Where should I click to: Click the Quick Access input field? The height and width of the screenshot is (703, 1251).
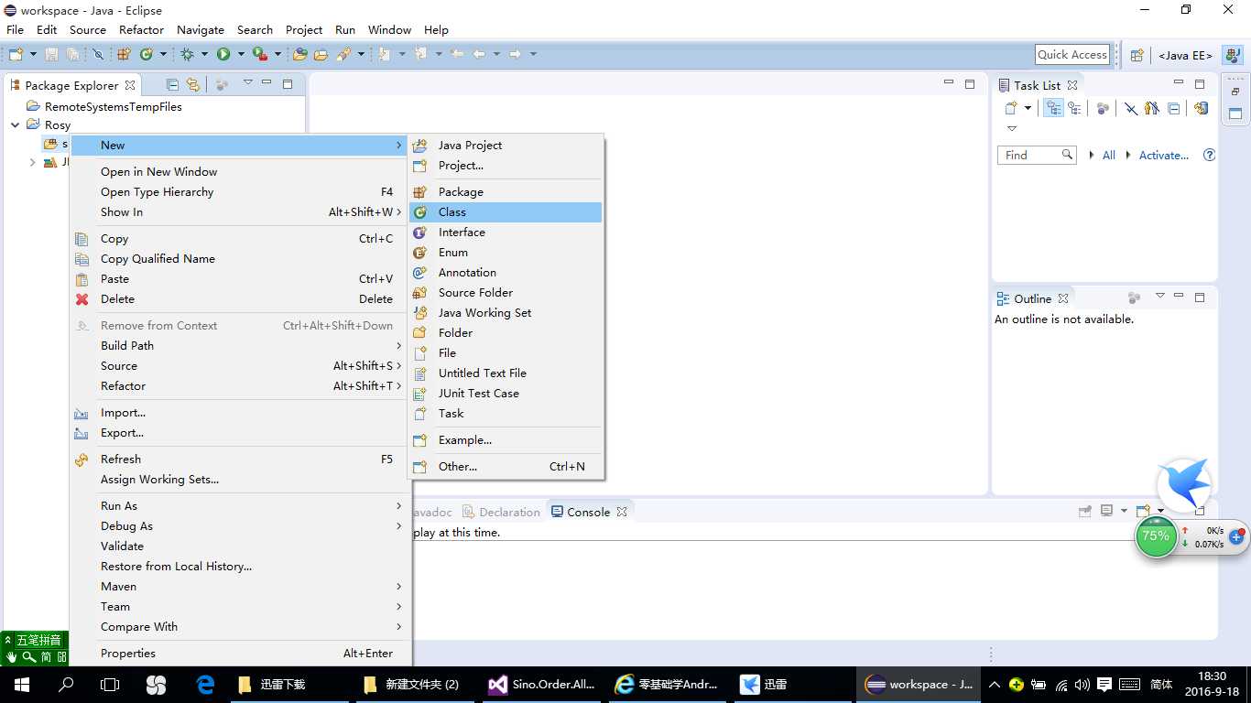pos(1072,54)
